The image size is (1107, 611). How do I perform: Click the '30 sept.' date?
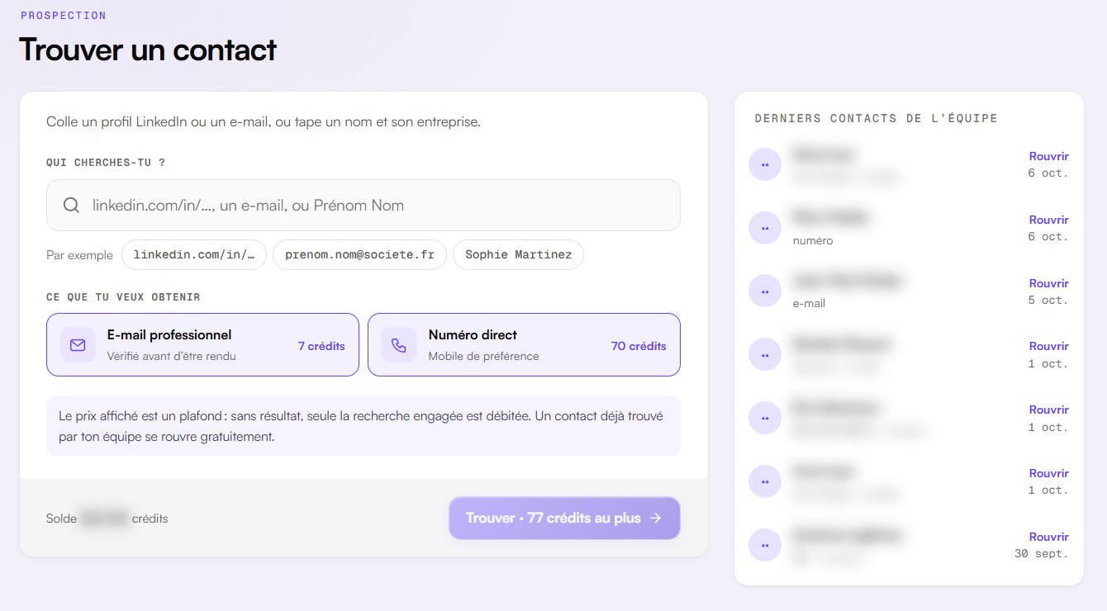tap(1042, 554)
